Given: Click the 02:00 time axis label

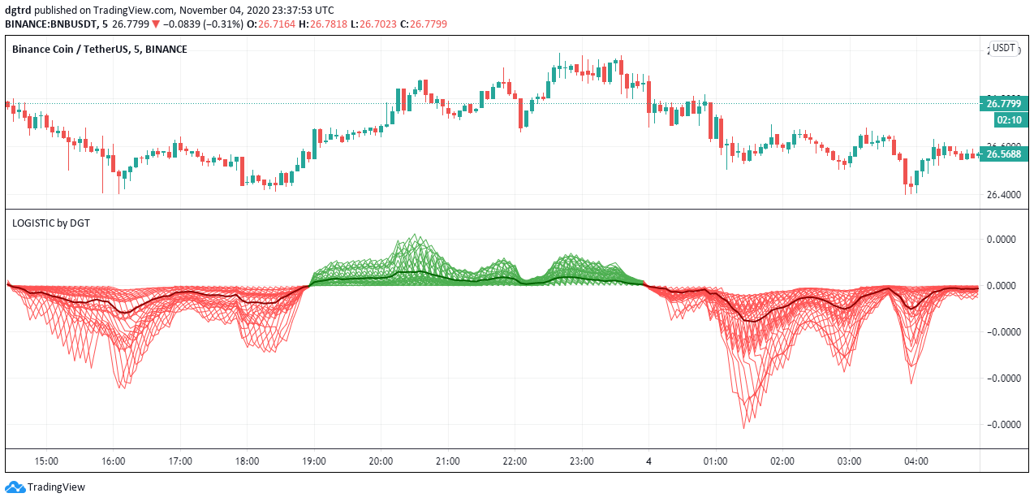Looking at the screenshot, I should (782, 461).
